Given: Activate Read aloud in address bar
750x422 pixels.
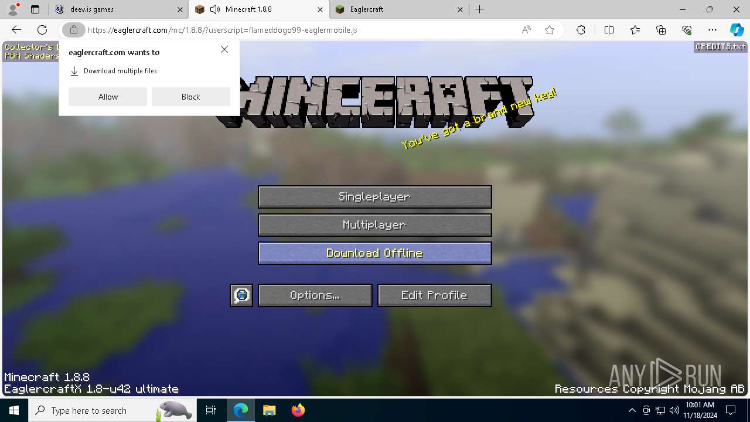Looking at the screenshot, I should (526, 30).
